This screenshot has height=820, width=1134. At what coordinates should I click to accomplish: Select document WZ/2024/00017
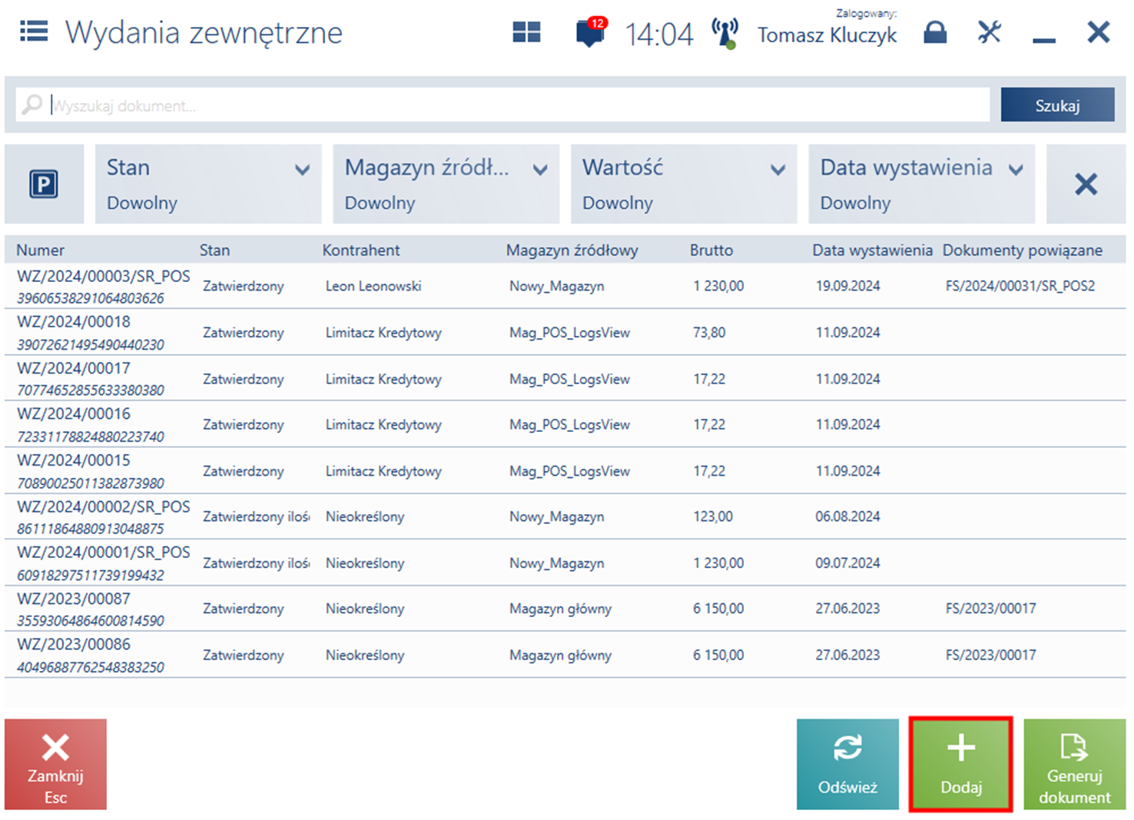pyautogui.click(x=565, y=378)
